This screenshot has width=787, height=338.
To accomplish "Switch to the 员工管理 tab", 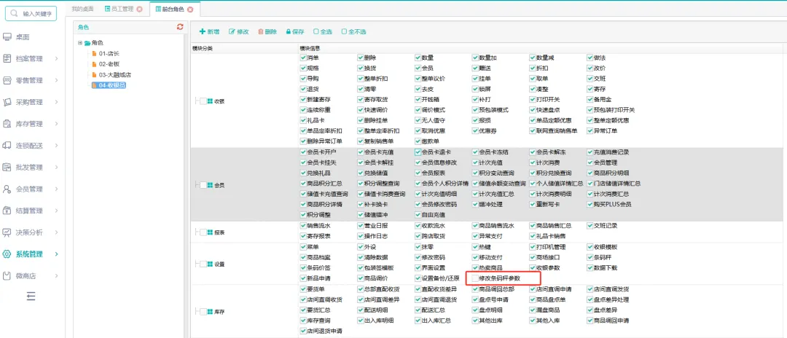I will [123, 9].
